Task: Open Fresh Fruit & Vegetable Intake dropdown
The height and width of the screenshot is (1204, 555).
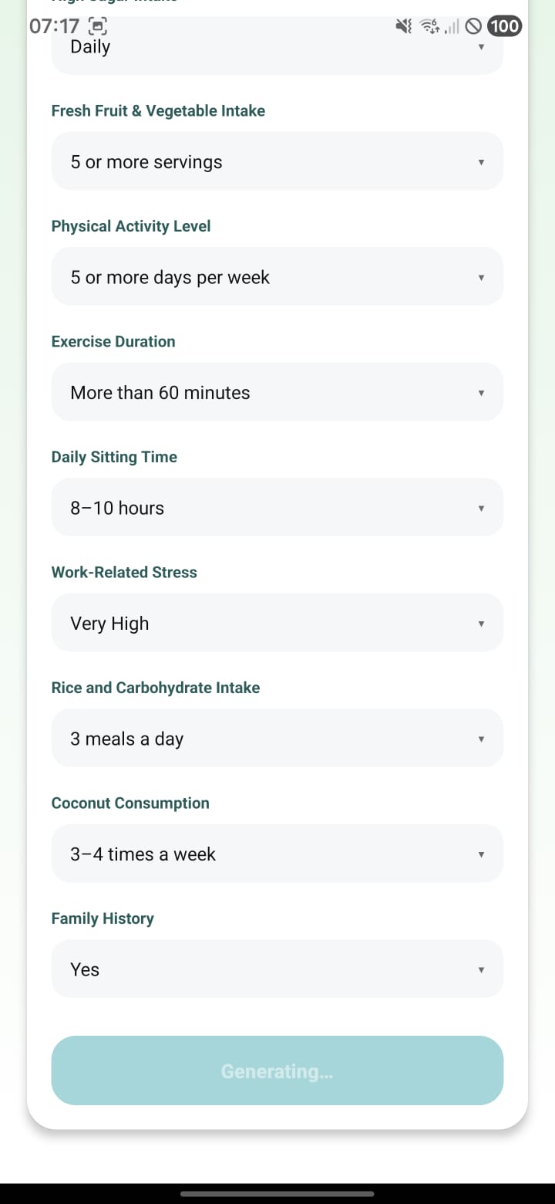Action: (x=277, y=161)
